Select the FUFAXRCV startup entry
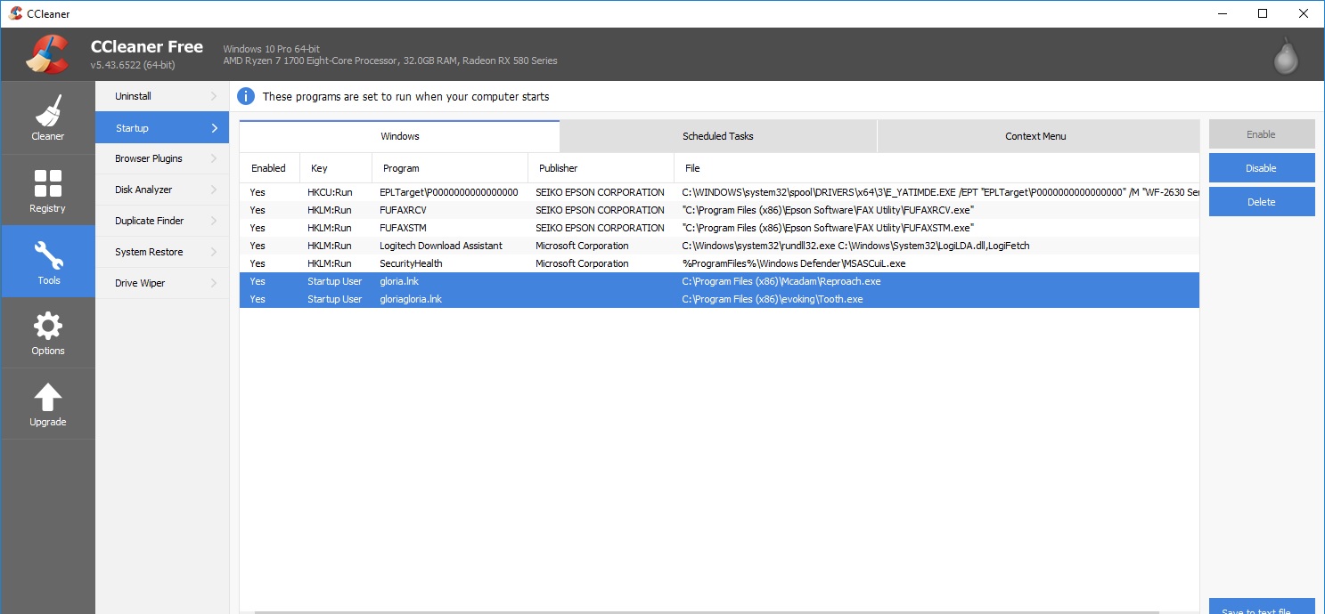1325x614 pixels. point(719,210)
